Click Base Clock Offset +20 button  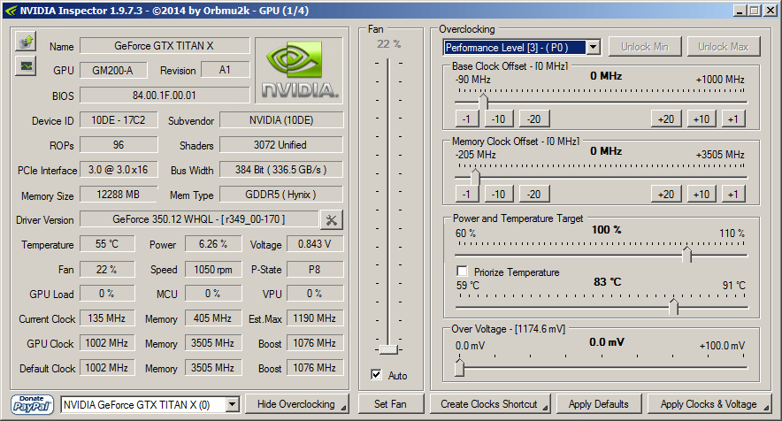(666, 119)
